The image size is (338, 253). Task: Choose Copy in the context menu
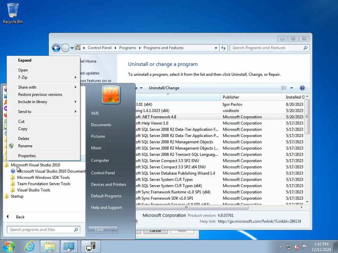click(44, 129)
